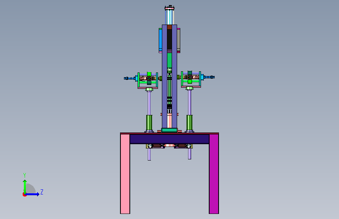This screenshot has height=219, width=339.
Task: Pick the blue rod tip on the far left
Action: click(x=126, y=78)
